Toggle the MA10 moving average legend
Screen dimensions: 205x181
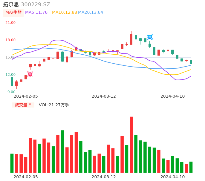(x=64, y=13)
